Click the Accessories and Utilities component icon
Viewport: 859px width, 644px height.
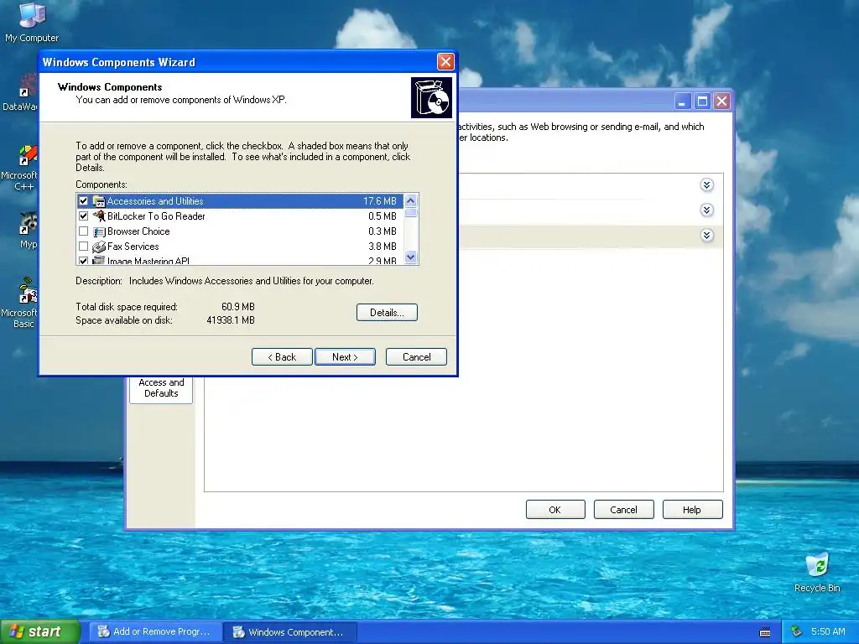99,201
